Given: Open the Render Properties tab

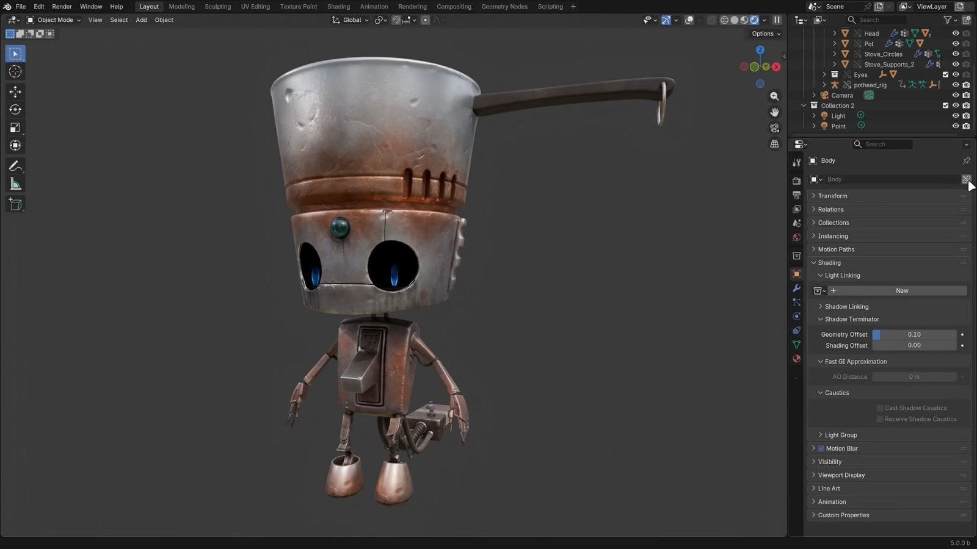Looking at the screenshot, I should pos(796,181).
